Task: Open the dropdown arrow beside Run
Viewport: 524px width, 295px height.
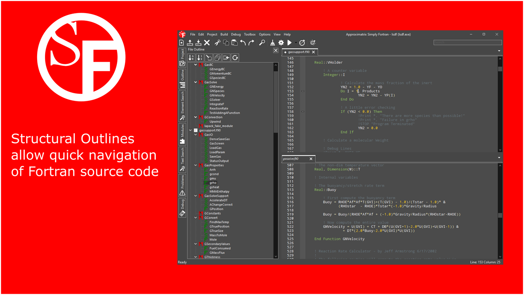Action: [x=296, y=43]
